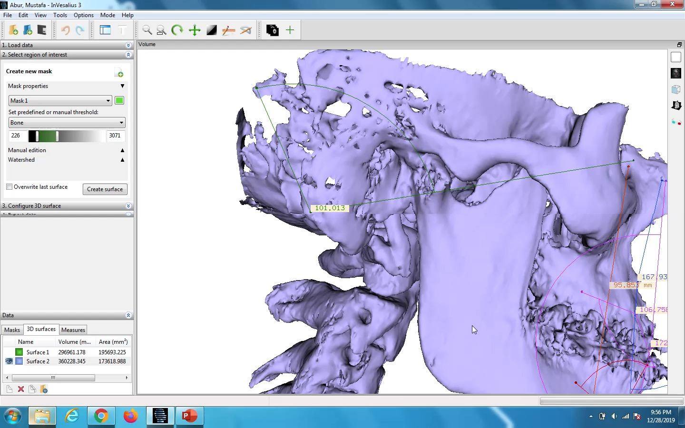
Task: Select the angle measure tool
Action: (246, 30)
